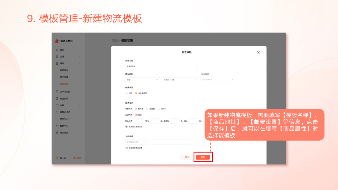Expand the 店铺 sidebar chevron
The width and height of the screenshot is (338, 190).
tap(79, 57)
